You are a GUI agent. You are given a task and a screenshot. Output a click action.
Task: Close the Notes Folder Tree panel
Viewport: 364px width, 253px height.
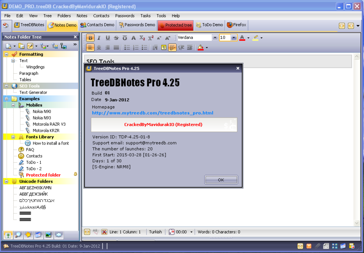(75, 37)
